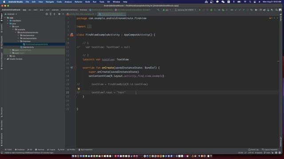Open the Navigate menu
The image size is (284, 159).
50,2
